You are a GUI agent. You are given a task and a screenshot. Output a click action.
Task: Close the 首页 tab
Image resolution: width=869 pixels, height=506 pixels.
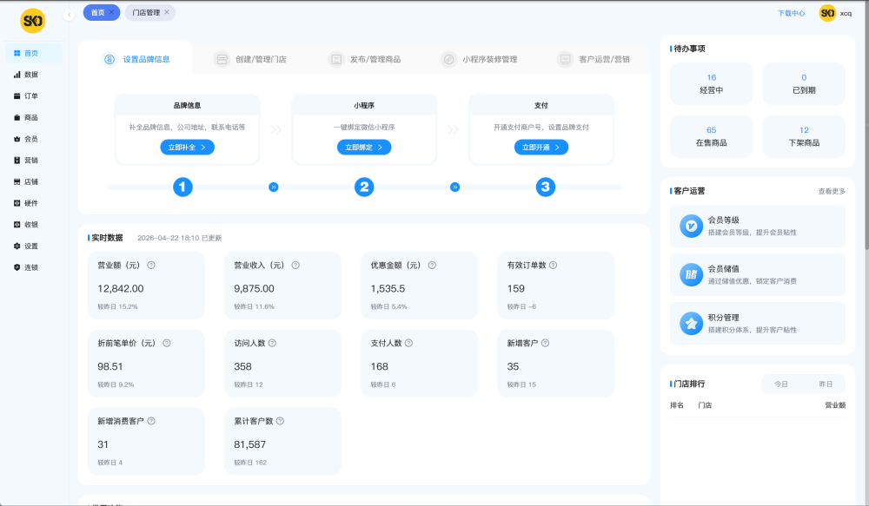111,12
